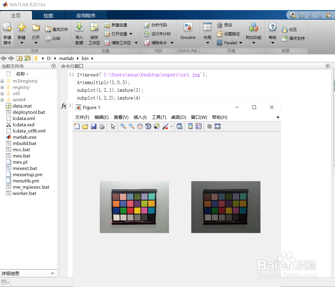
Task: Click the Preferences (预设) gear
Action: point(220,25)
